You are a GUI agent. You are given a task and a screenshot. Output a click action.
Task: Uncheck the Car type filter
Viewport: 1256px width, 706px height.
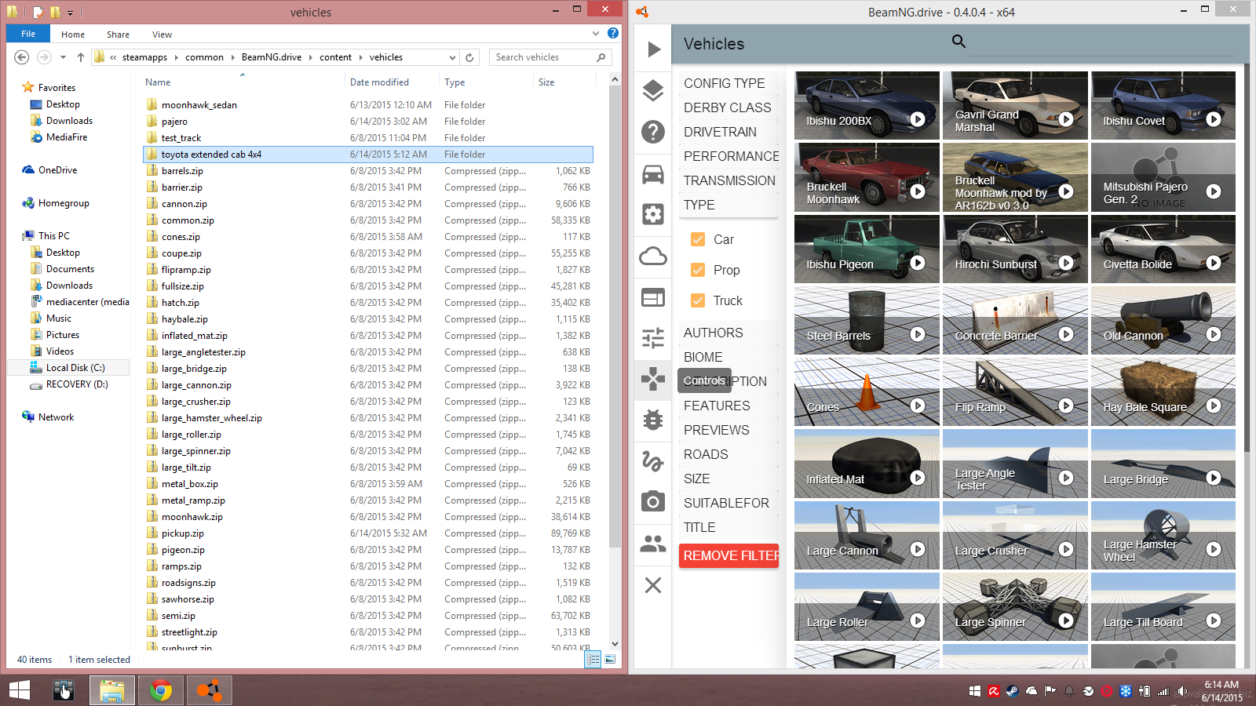click(697, 239)
